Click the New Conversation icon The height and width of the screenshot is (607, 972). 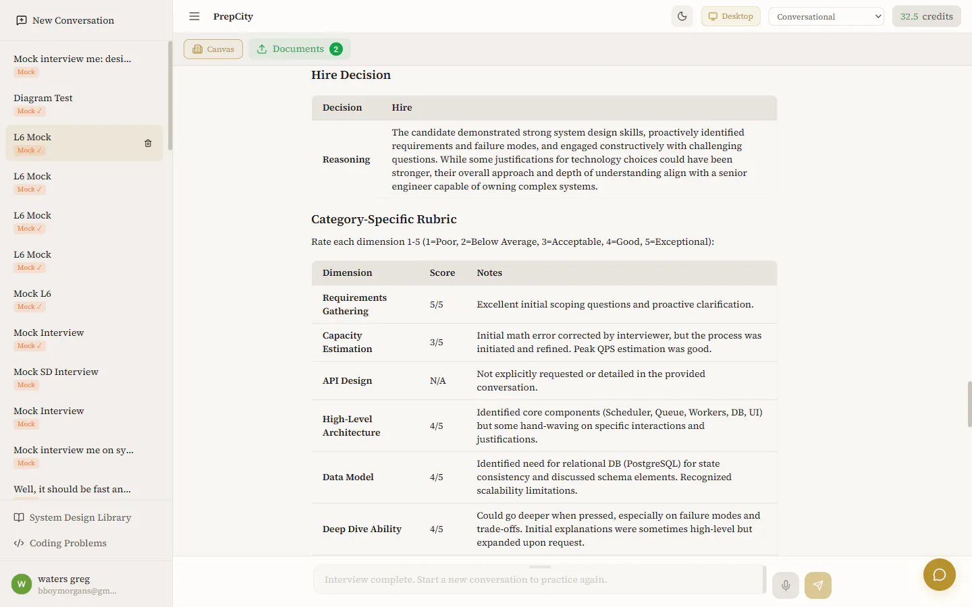click(22, 20)
